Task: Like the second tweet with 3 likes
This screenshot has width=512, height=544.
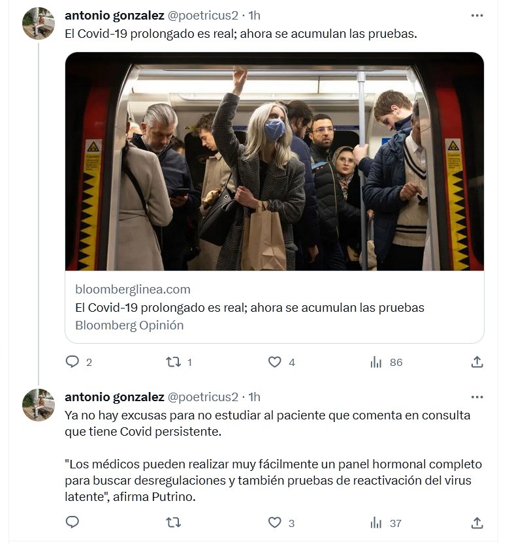Action: 275,522
